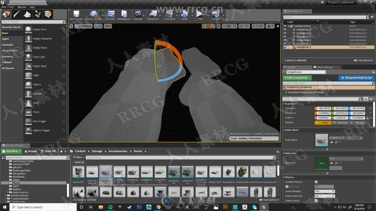Open Source Control toolbar icon
The height and width of the screenshot is (211, 376).
93,15
